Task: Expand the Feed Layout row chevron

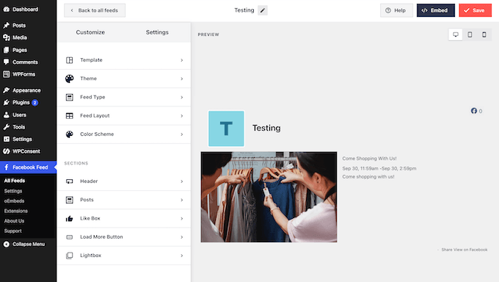Action: 182,116
